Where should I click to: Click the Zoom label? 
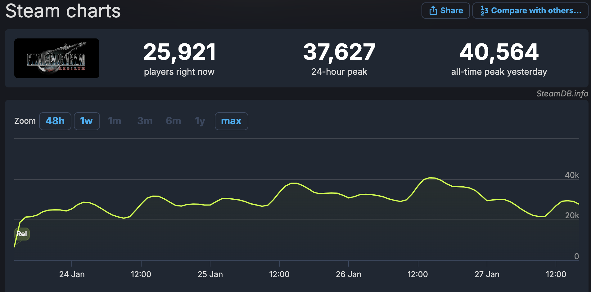click(25, 121)
